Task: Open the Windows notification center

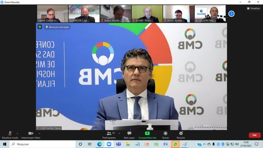Action: (x=257, y=144)
